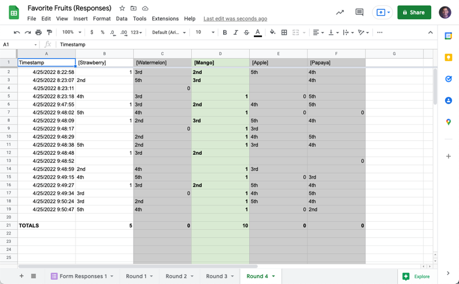Open the vertical align dropdown

coord(334,33)
